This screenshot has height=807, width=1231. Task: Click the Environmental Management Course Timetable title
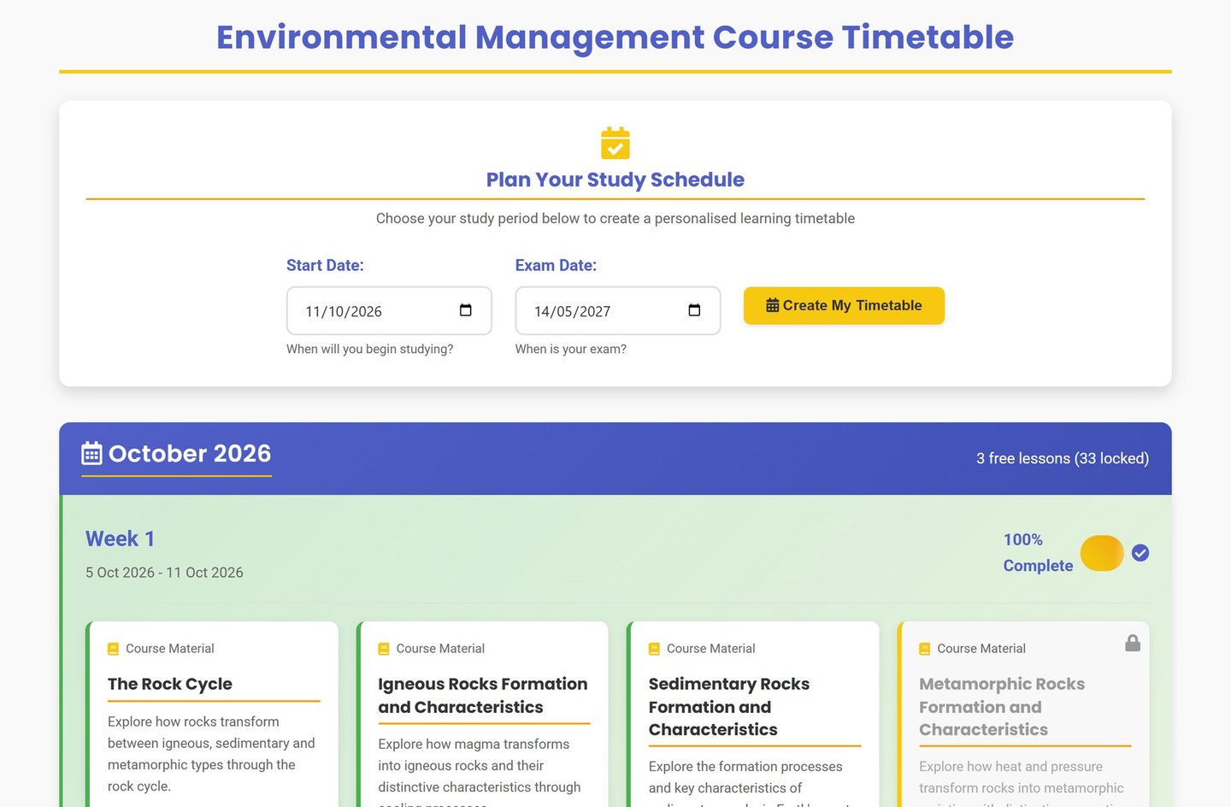click(615, 37)
